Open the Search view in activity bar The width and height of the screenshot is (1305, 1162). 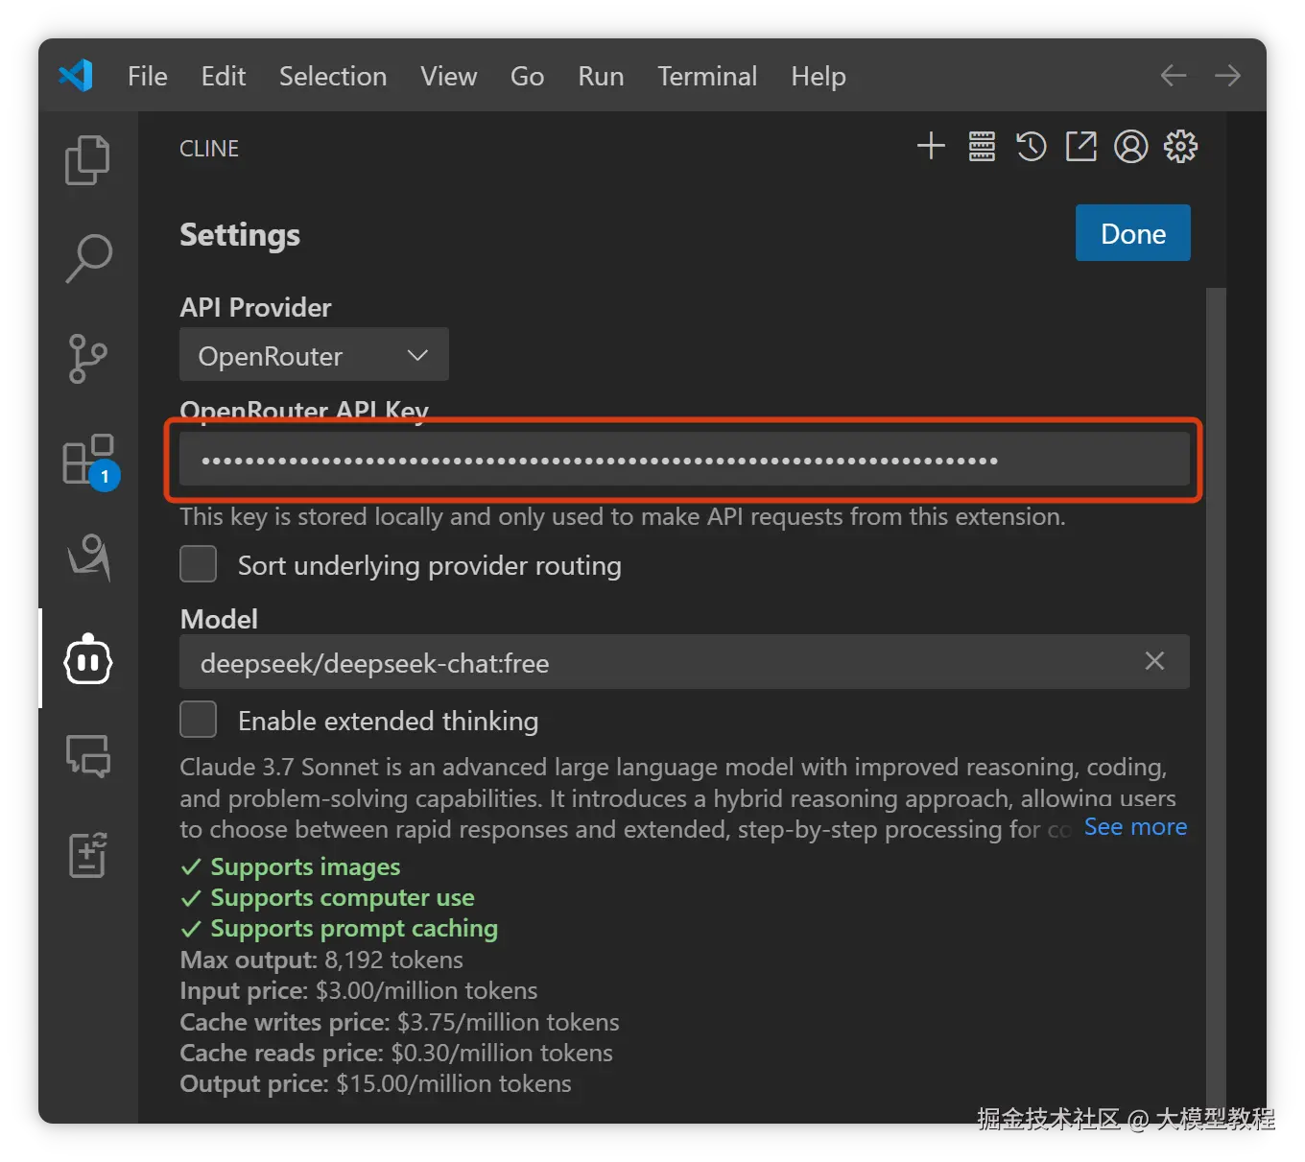[88, 258]
